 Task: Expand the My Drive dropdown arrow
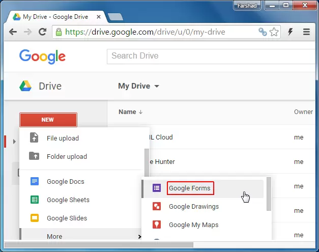pos(157,86)
